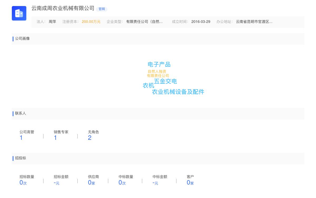Click legal representative name 周萍
The height and width of the screenshot is (198, 316).
pos(52,22)
